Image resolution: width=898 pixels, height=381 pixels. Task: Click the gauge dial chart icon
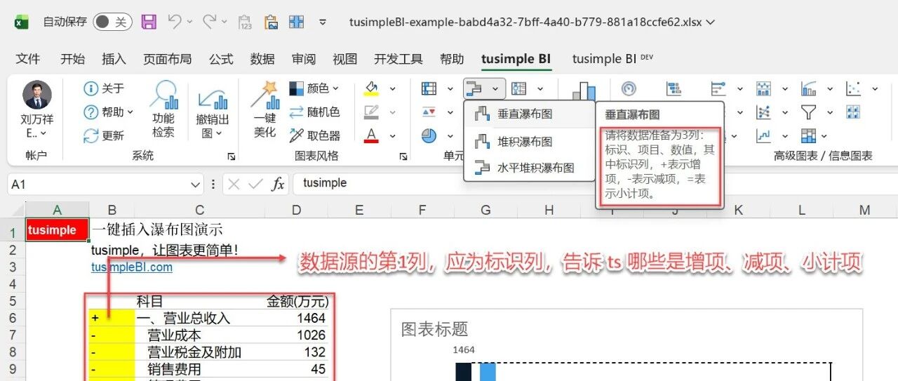629,88
